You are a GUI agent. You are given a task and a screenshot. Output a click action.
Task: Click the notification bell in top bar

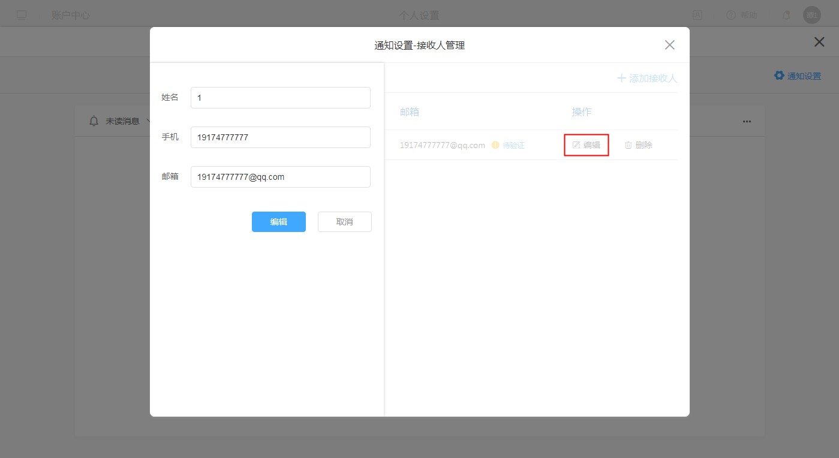click(x=786, y=15)
